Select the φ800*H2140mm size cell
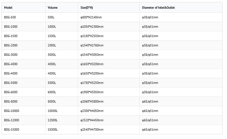This screenshot has width=227, height=139. click(91, 17)
